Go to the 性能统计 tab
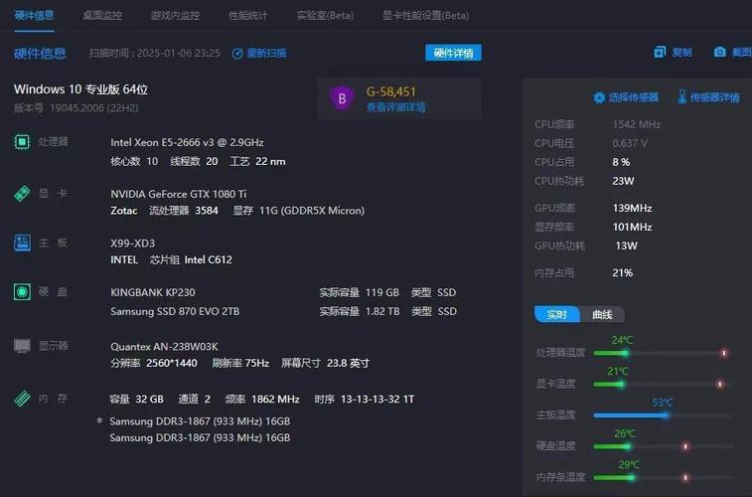The image size is (752, 497). [x=248, y=15]
